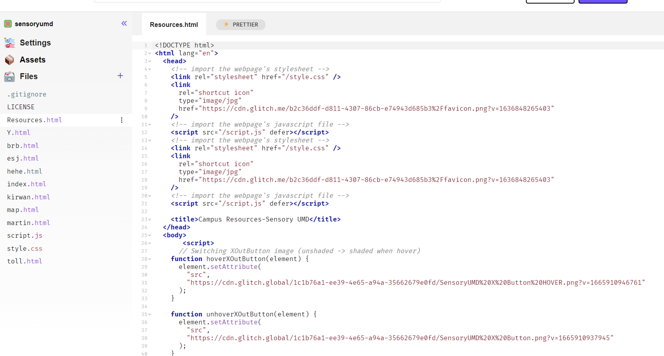Screen dimensions: 664x356
Task: Open Y.html file
Action: click(x=19, y=133)
